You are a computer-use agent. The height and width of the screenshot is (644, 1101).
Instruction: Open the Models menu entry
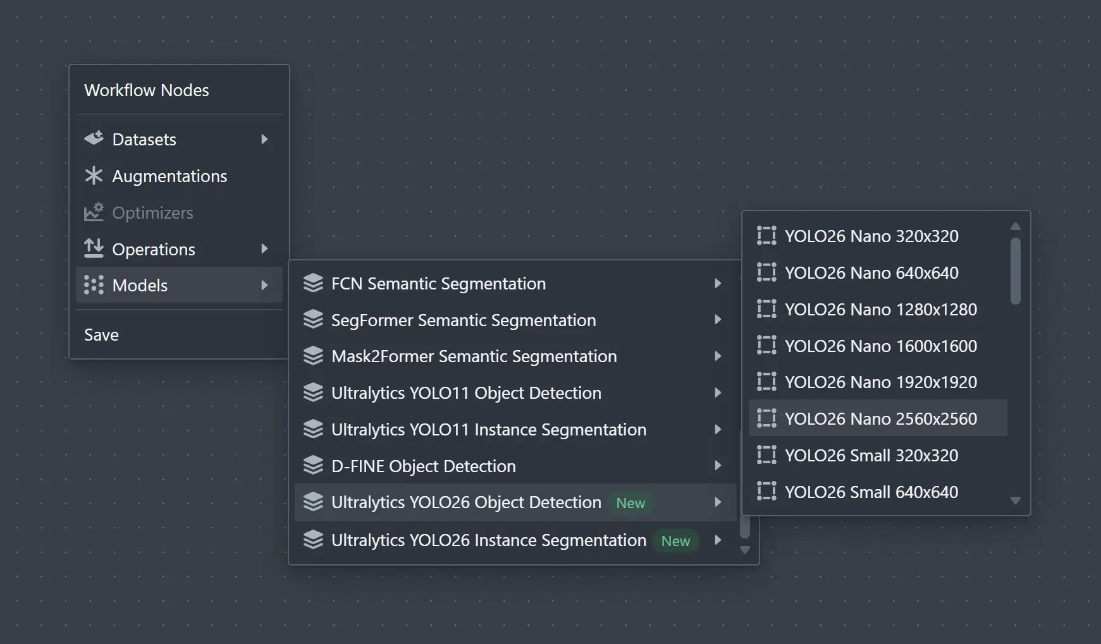179,285
